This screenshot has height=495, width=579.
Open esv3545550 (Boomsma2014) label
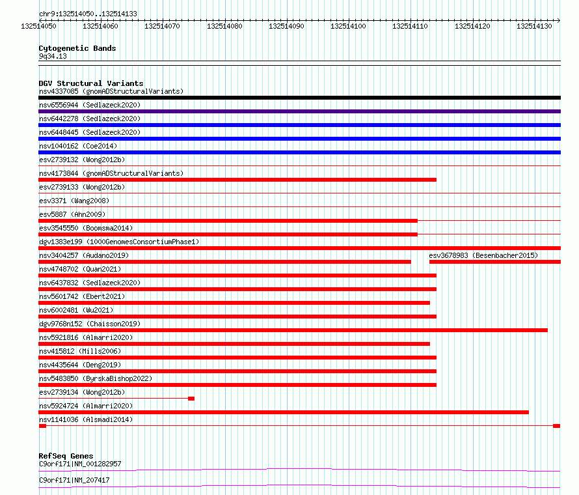point(86,228)
